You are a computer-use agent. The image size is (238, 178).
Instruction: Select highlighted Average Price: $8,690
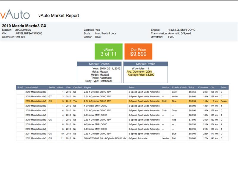141,75
